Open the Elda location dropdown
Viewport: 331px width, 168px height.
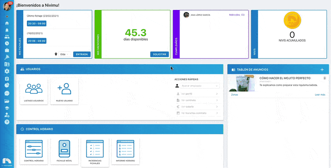[65, 54]
